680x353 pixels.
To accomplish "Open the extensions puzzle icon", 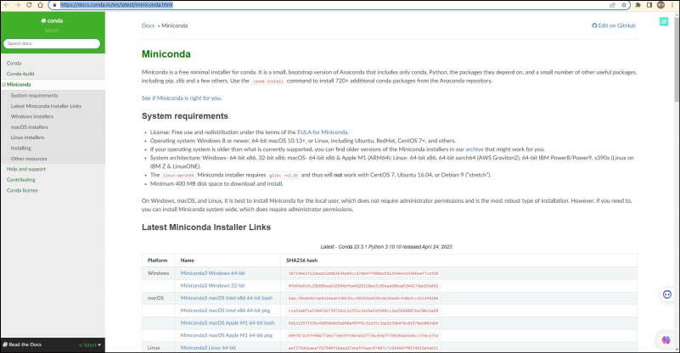I will 638,5.
